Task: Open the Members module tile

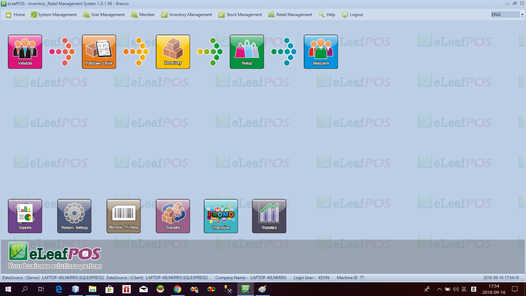Action: click(321, 52)
